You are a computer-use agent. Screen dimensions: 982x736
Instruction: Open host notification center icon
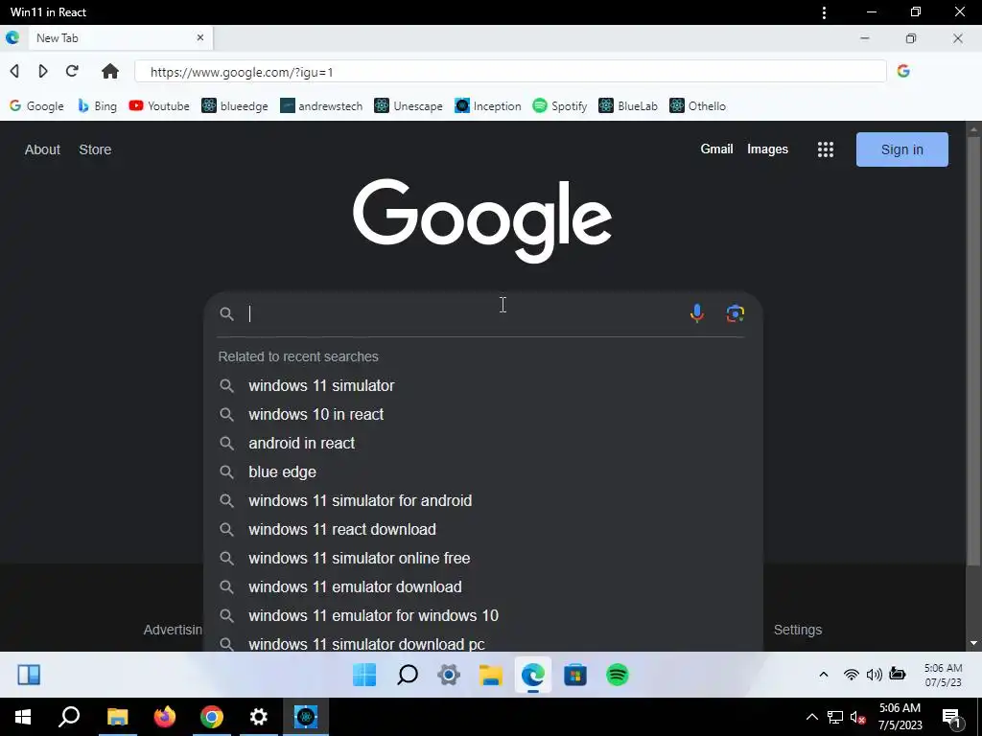[951, 717]
